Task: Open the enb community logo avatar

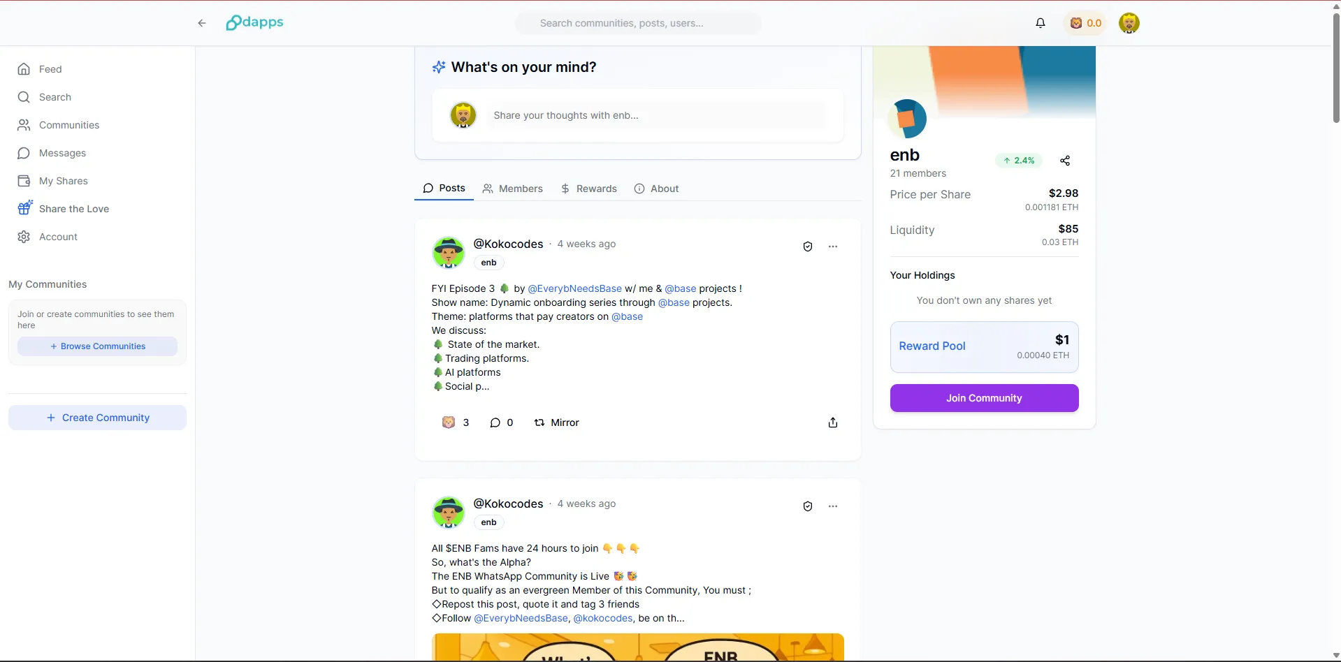Action: coord(907,119)
